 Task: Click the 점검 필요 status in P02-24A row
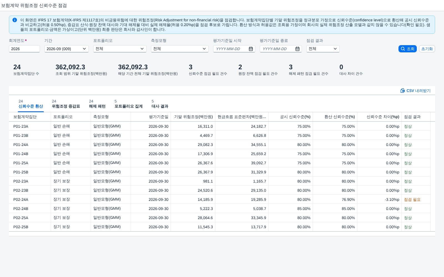(412, 199)
